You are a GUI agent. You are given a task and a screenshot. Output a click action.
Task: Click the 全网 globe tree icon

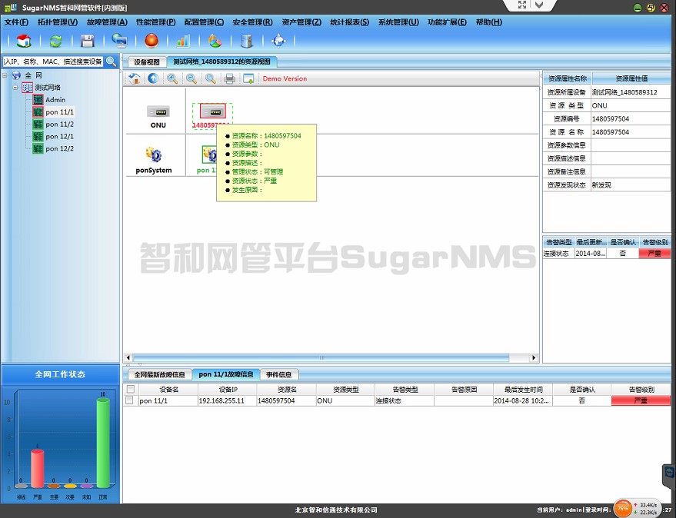pyautogui.click(x=16, y=75)
